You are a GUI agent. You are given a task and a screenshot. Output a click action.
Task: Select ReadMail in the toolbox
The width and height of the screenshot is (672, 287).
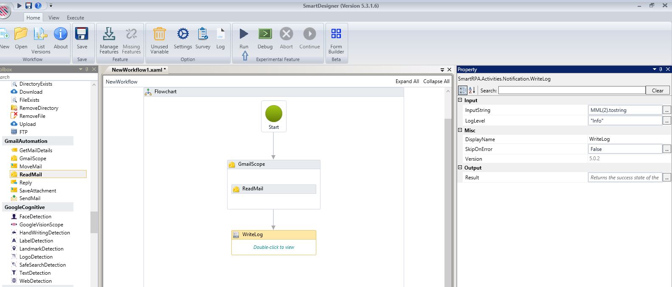click(48, 174)
